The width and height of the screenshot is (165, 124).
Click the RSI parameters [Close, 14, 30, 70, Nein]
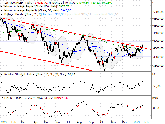[x=51, y=74]
